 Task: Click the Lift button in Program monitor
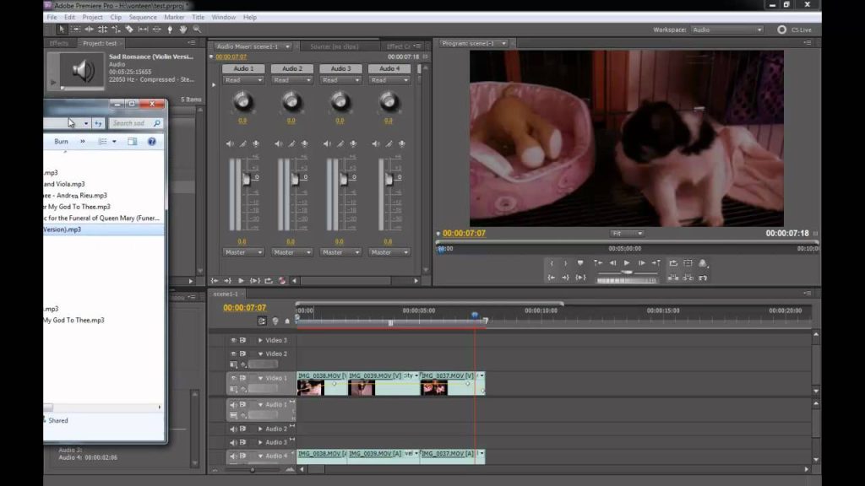click(x=673, y=278)
